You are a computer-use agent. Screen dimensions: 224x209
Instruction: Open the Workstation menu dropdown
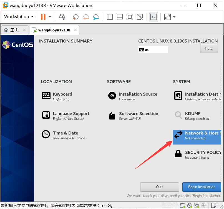19,17
